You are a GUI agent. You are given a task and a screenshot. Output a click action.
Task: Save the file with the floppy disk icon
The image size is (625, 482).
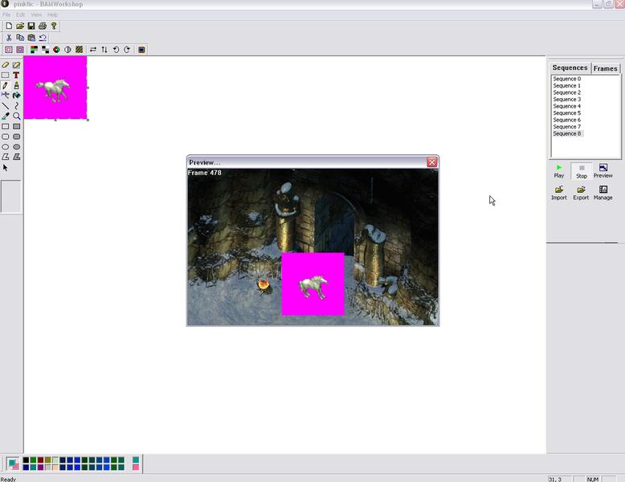[x=31, y=26]
